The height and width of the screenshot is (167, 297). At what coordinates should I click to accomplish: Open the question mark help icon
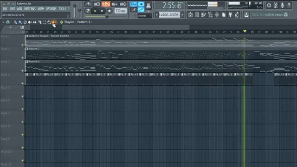(289, 5)
